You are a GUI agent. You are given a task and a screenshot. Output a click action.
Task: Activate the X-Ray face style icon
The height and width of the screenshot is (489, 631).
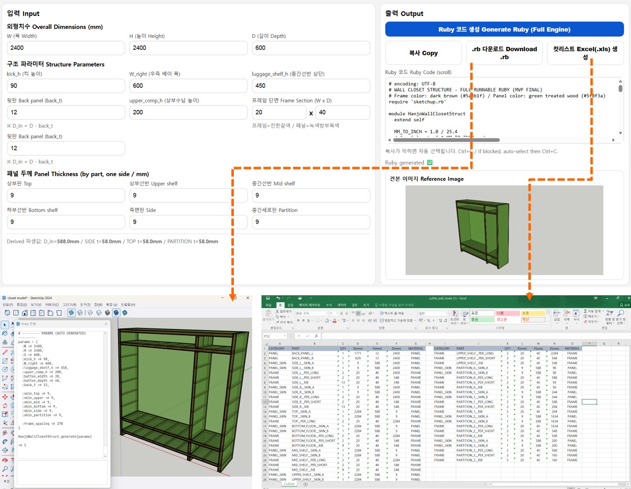point(71,313)
